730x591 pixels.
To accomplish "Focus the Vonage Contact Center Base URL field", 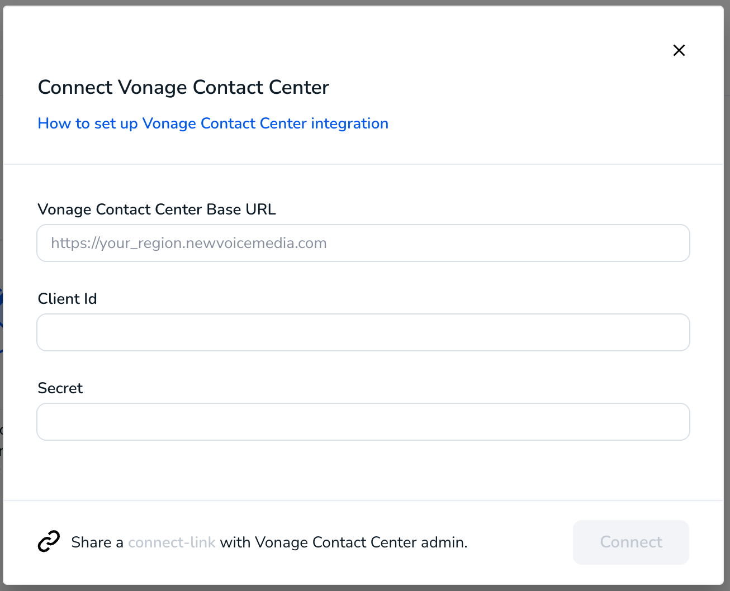I will tap(363, 243).
